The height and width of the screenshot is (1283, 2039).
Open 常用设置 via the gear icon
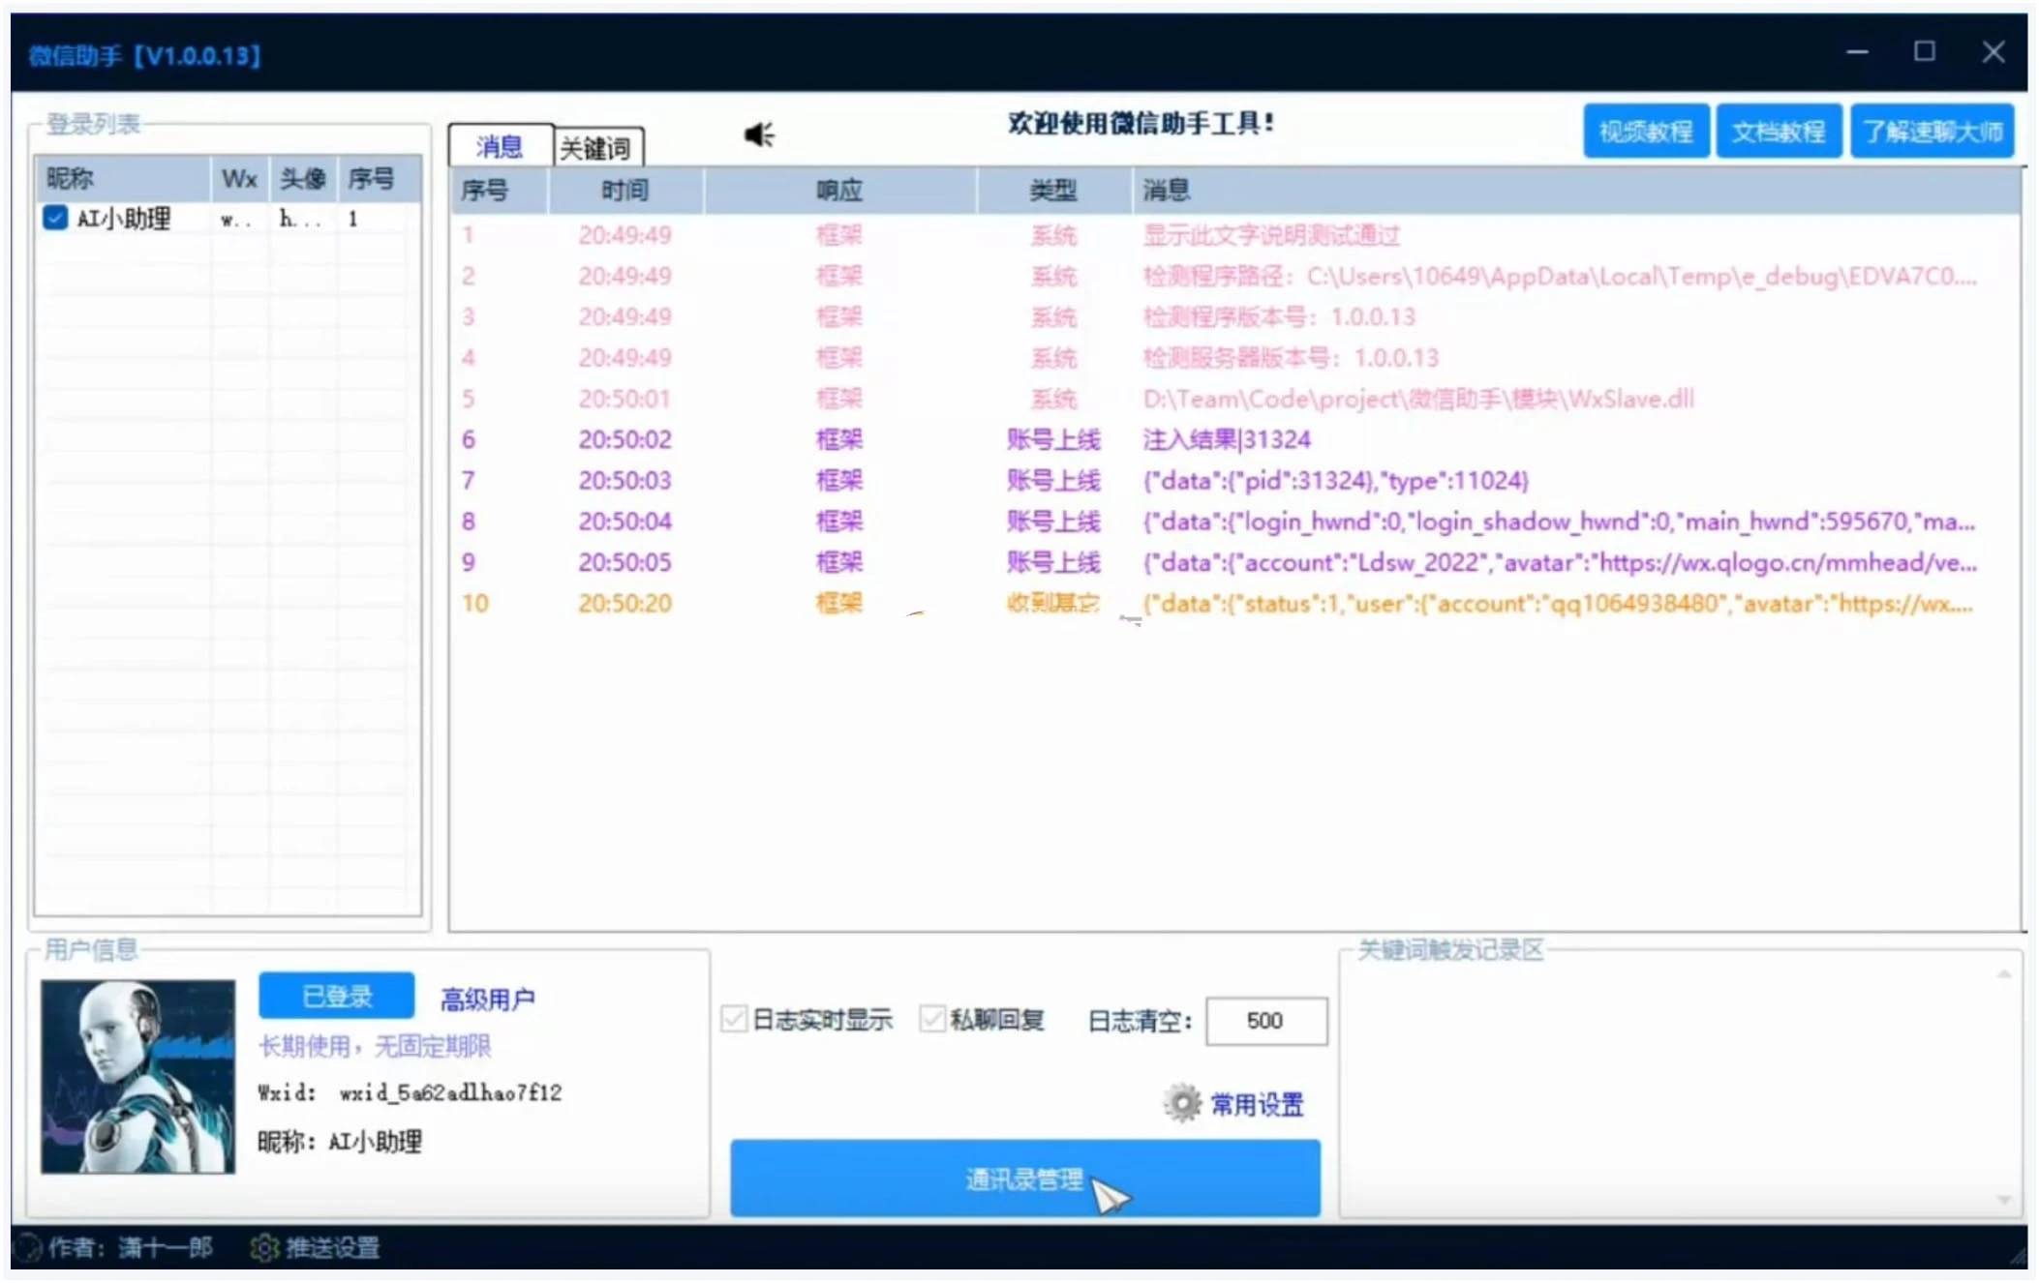(1181, 1102)
